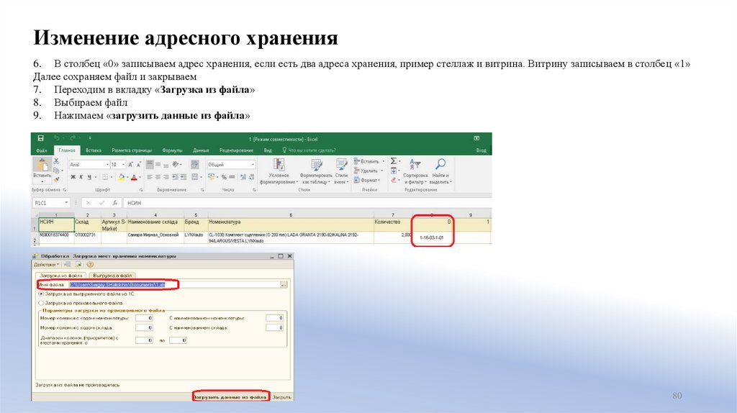
Task: Switch to the 'Выгрузка в файл' dialog tab
Action: [x=112, y=276]
